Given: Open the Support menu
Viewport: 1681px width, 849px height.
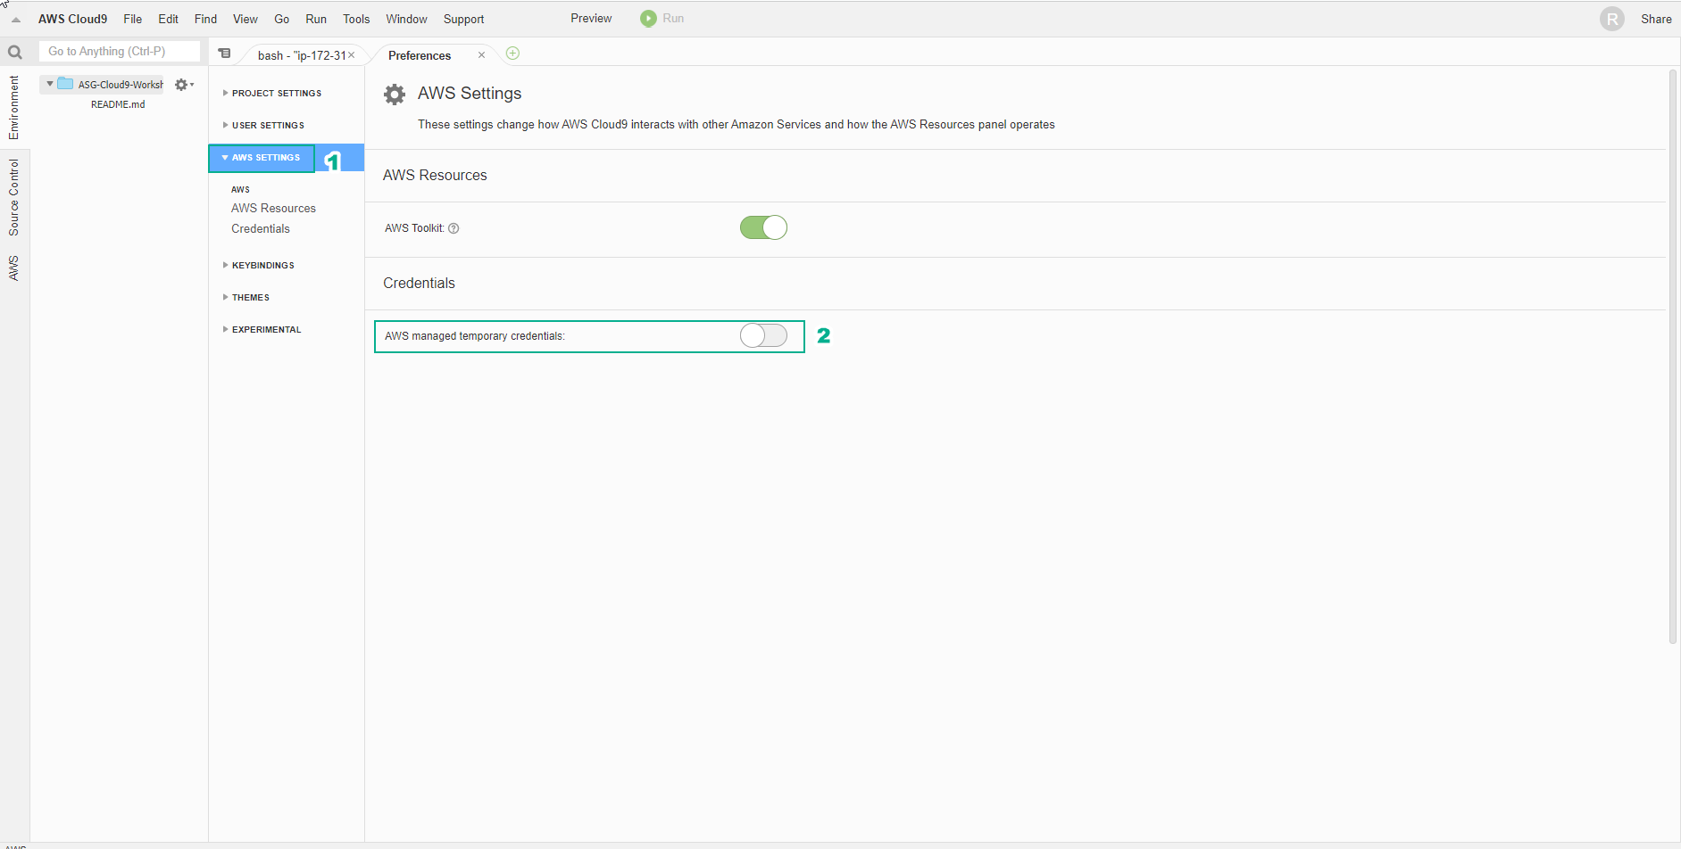Looking at the screenshot, I should [464, 19].
